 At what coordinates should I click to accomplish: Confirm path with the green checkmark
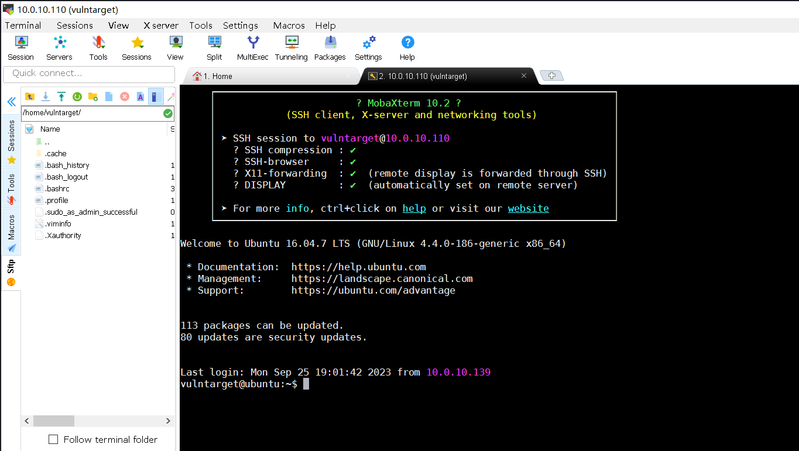pos(168,113)
